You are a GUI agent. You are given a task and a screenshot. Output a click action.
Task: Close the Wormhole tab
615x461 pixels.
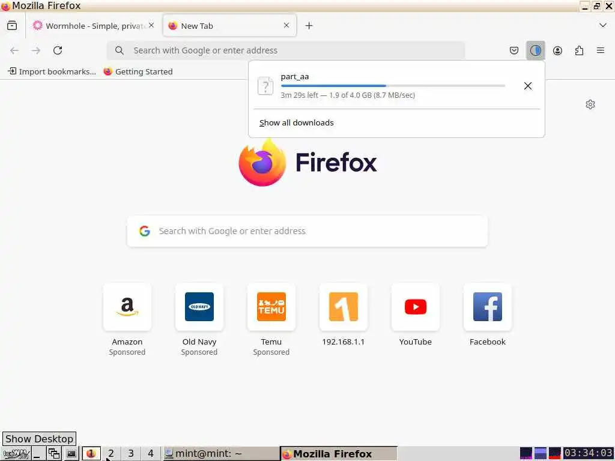pos(151,25)
